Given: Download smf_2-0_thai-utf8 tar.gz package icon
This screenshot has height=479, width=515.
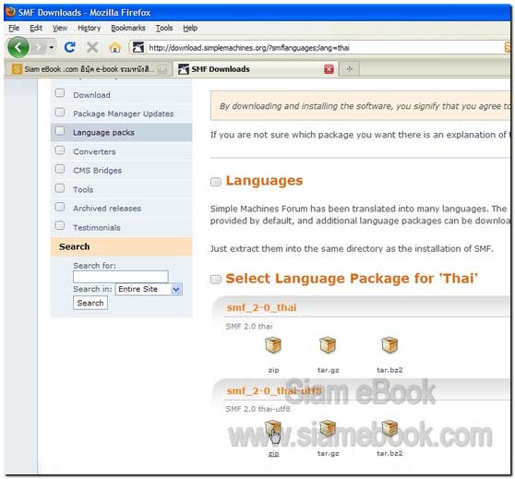Looking at the screenshot, I should click(328, 428).
